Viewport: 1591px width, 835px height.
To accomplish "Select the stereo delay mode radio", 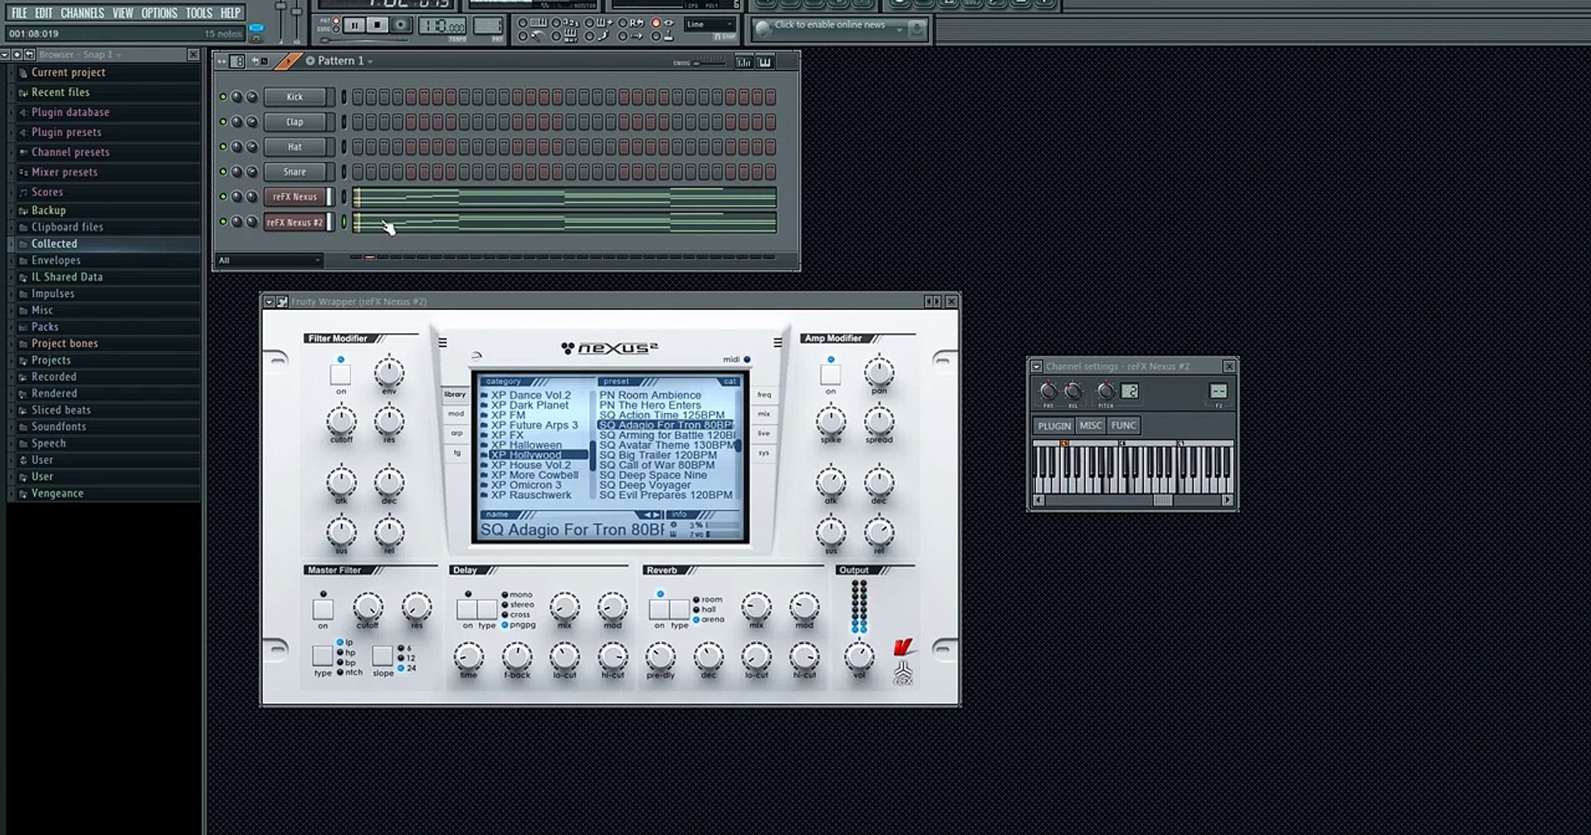I will (x=505, y=605).
